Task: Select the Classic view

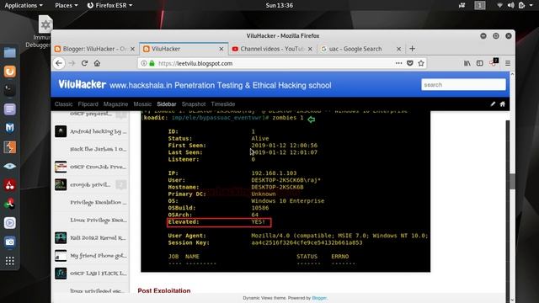Action: point(64,104)
